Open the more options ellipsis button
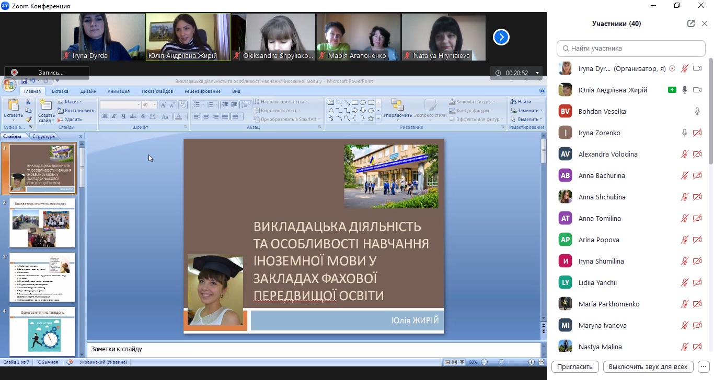Screen dimensions: 714x380 (704, 366)
